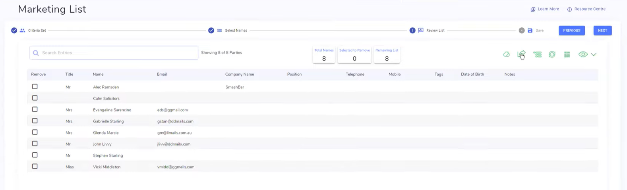Click the Resource Centre info icon

click(569, 9)
